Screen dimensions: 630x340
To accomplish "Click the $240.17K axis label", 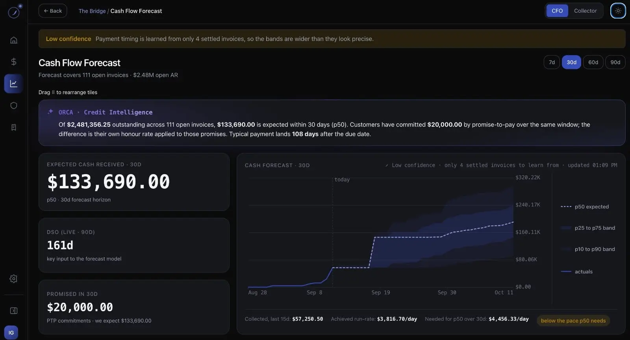I will [x=528, y=204].
